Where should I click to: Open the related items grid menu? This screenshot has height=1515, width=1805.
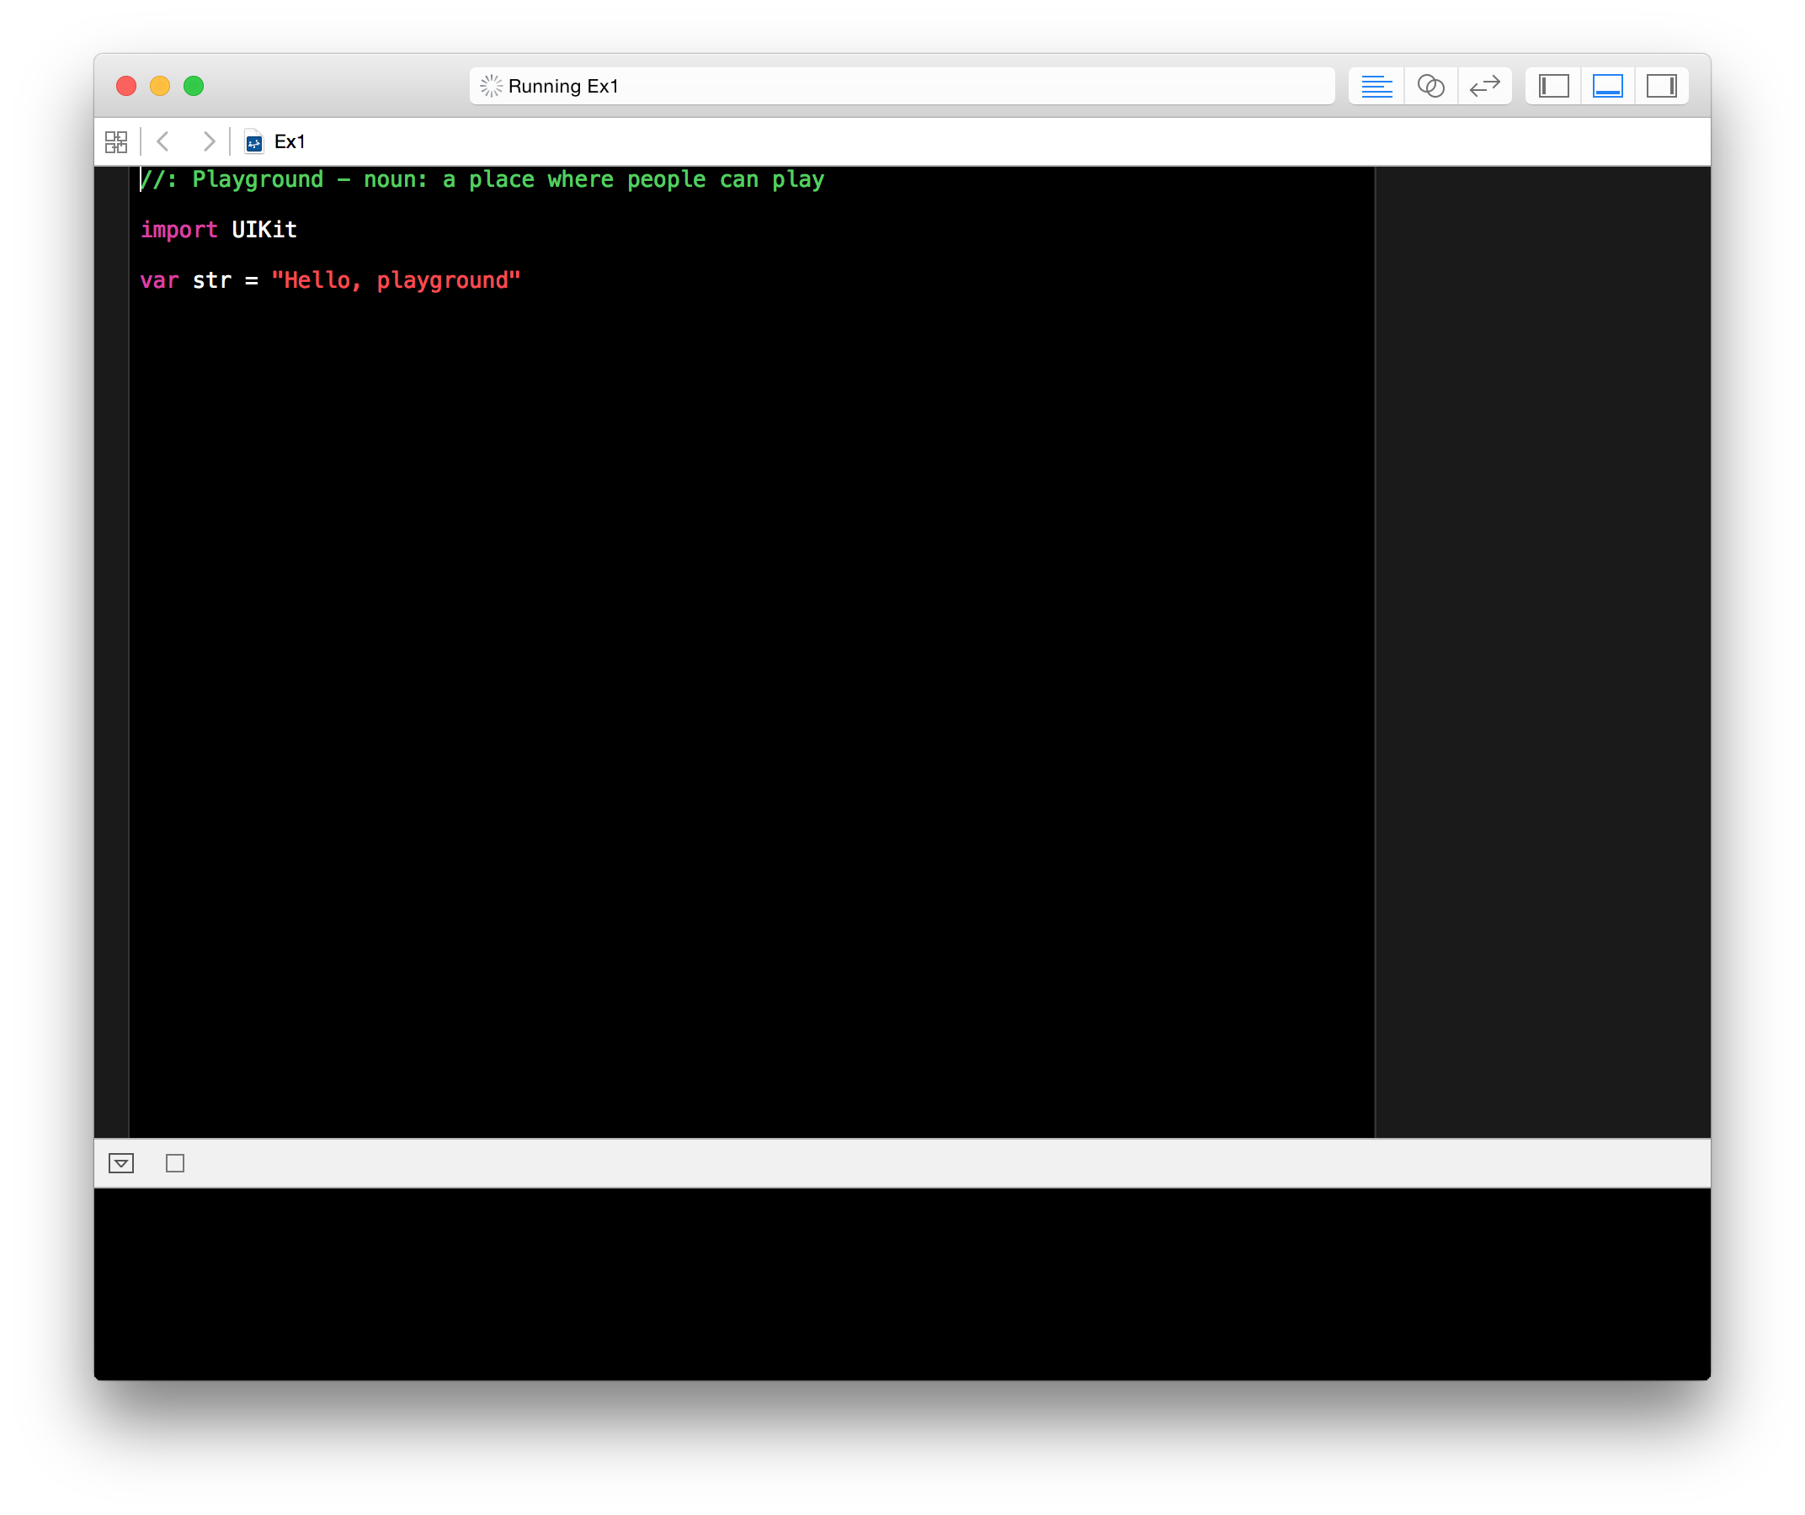[116, 141]
